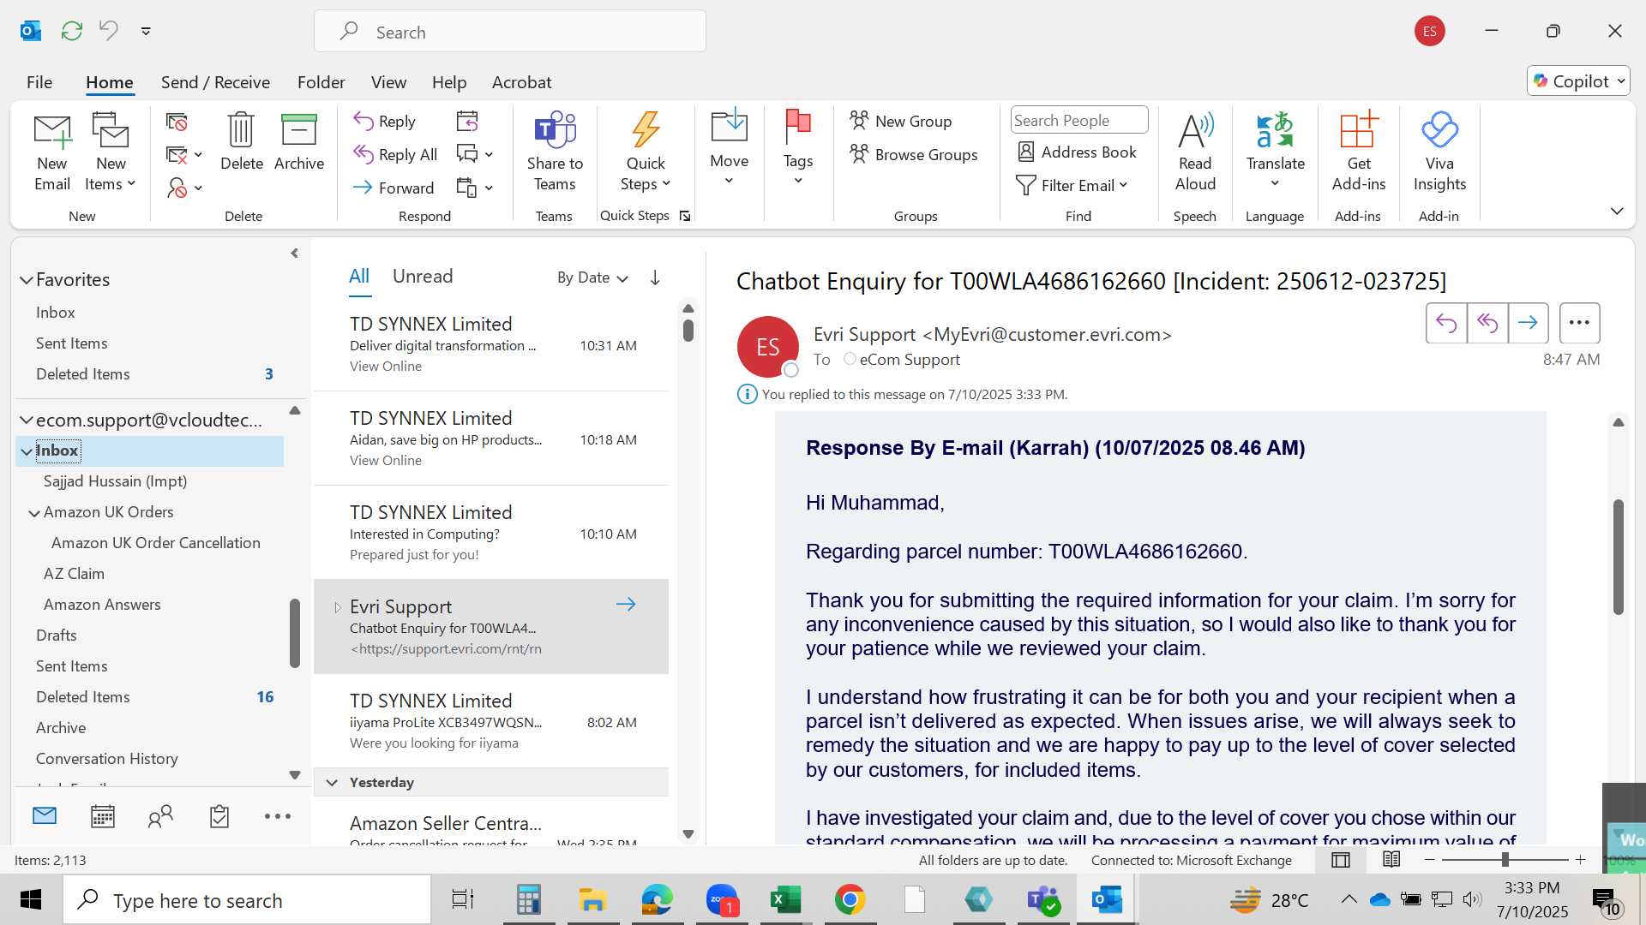Viewport: 1646px width, 925px height.
Task: Click Forward icon in reading pane
Action: click(x=1528, y=323)
